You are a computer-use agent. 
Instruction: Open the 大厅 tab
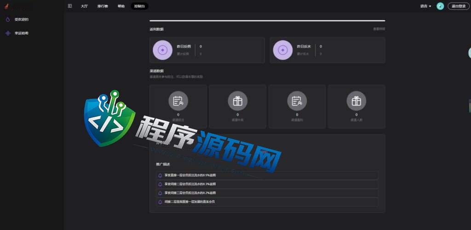point(85,6)
